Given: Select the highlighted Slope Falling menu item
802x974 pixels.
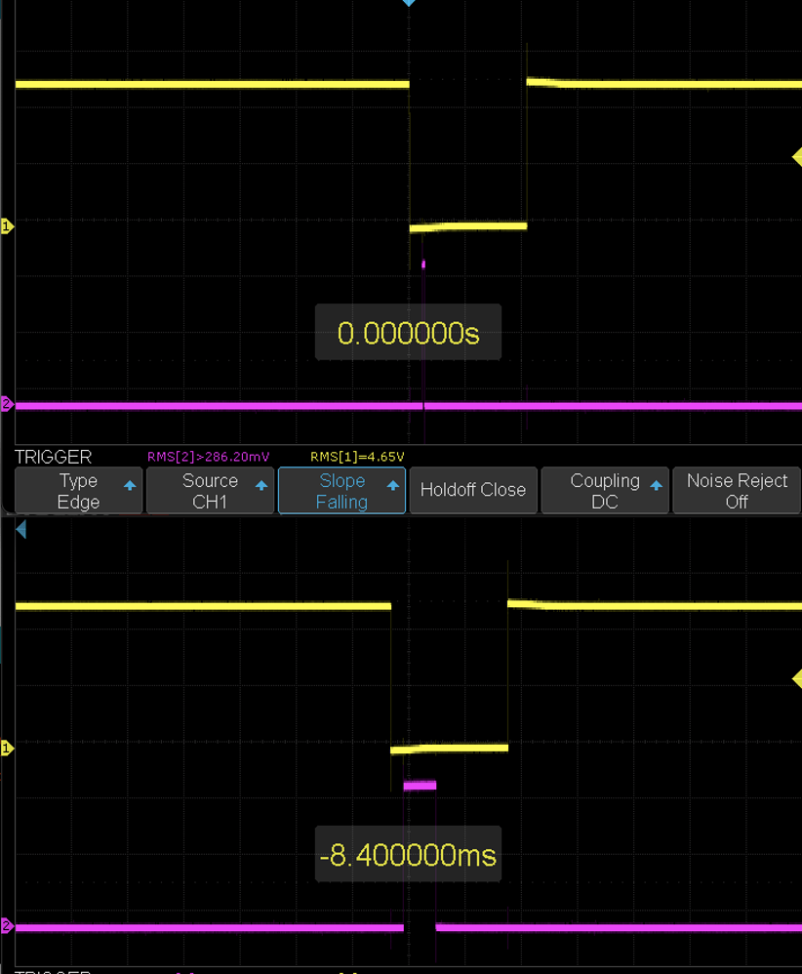Looking at the screenshot, I should [x=341, y=489].
